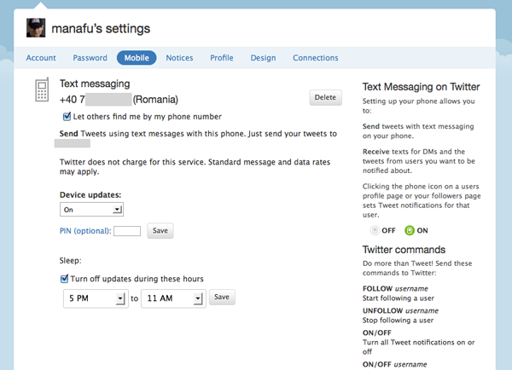Click the (Romania) country text
Image resolution: width=512 pixels, height=370 pixels.
pos(155,100)
